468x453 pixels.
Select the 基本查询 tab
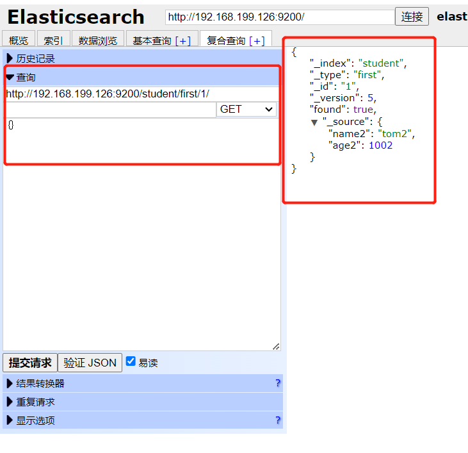152,40
